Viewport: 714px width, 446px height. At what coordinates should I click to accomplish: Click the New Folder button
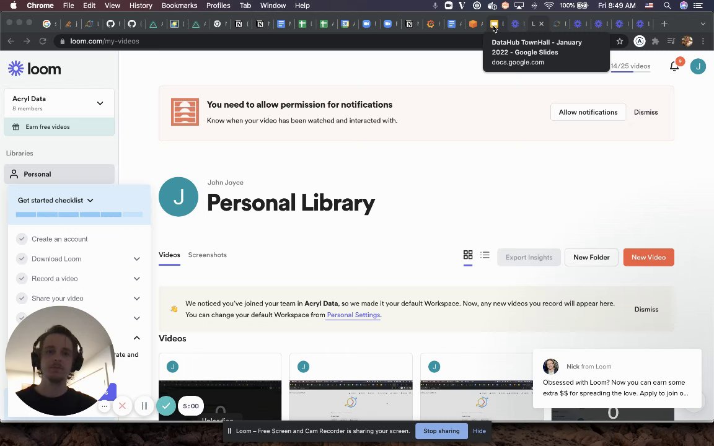[x=591, y=257]
